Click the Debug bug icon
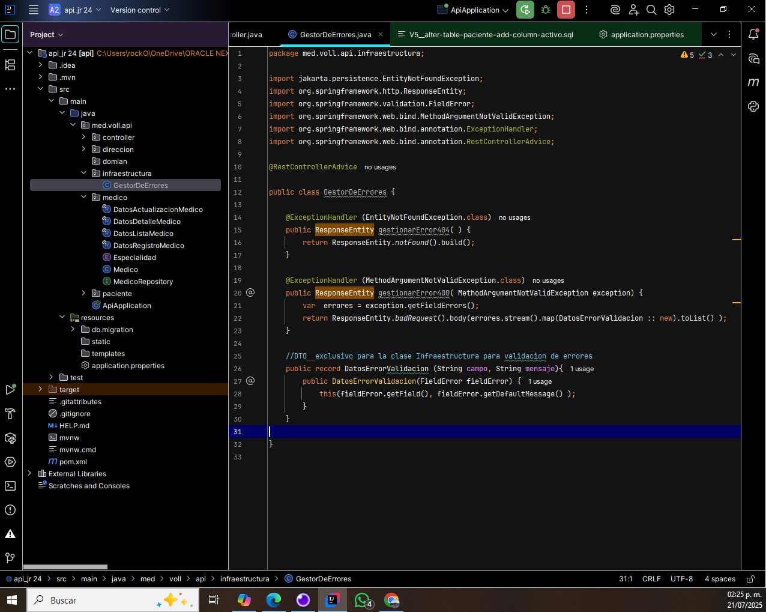The width and height of the screenshot is (766, 612). click(x=545, y=10)
